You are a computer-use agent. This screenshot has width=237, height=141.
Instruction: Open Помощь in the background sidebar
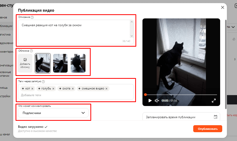[x=4, y=88]
